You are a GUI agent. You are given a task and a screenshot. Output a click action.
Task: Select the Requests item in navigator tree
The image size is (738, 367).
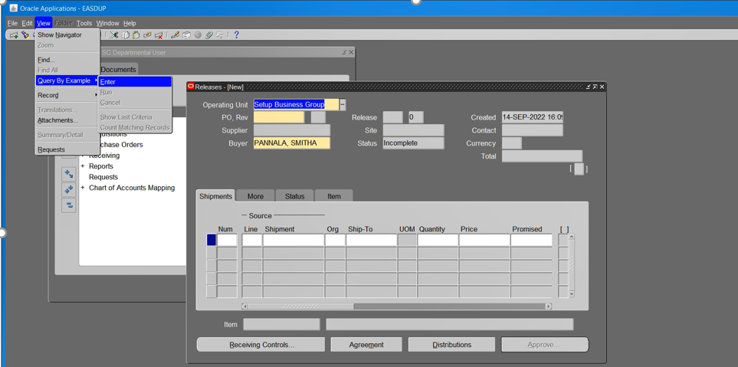pyautogui.click(x=103, y=177)
